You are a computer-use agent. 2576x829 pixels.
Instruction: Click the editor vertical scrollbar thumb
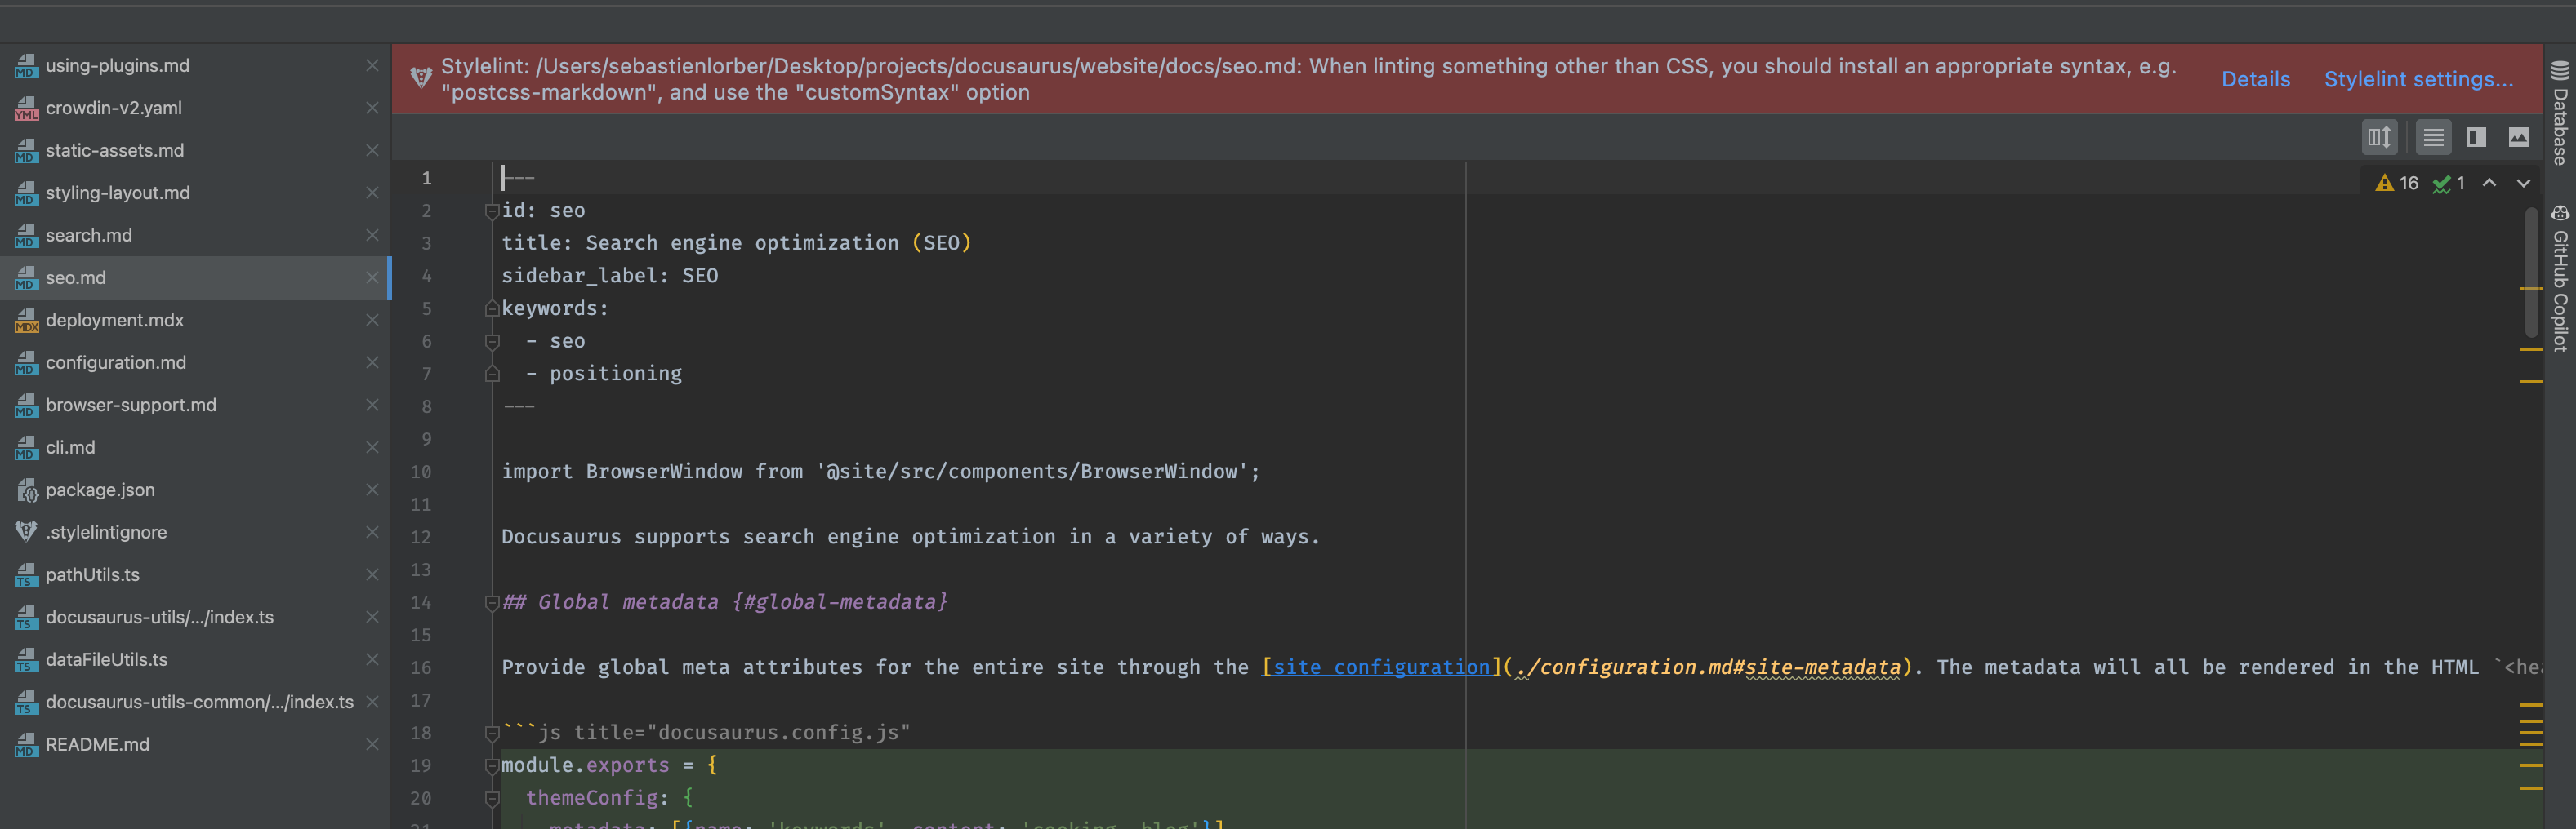[2530, 272]
